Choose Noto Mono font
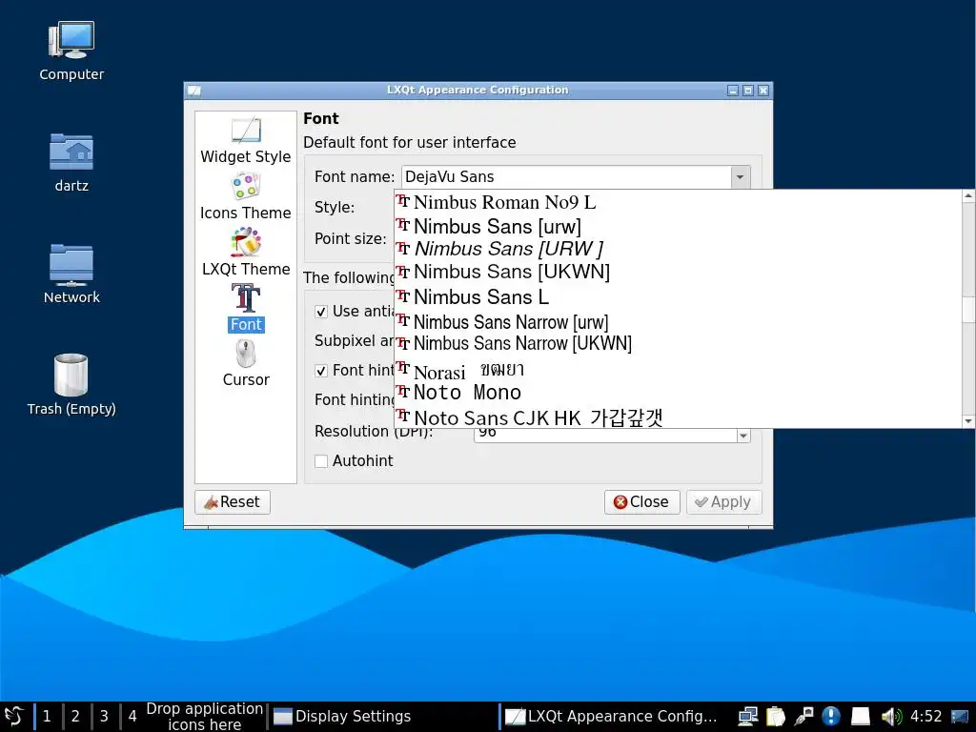This screenshot has width=976, height=732. (678, 393)
